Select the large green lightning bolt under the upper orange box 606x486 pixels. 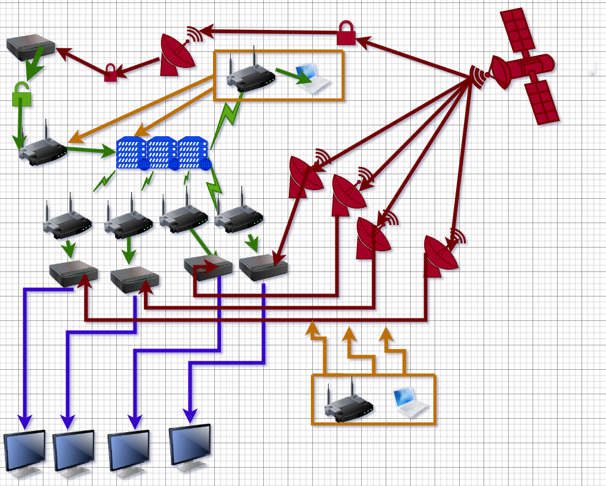tap(227, 120)
